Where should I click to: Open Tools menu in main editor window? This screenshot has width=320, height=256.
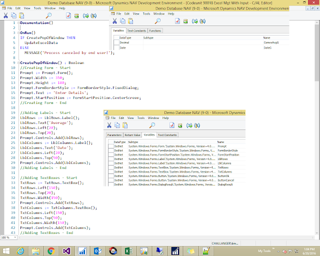pyautogui.click(x=37, y=8)
